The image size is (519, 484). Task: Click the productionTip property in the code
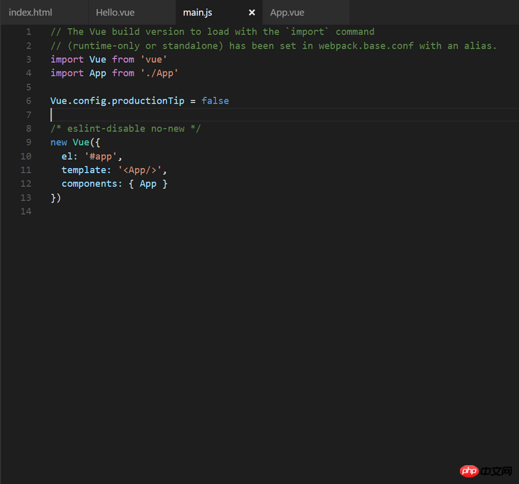(x=148, y=101)
